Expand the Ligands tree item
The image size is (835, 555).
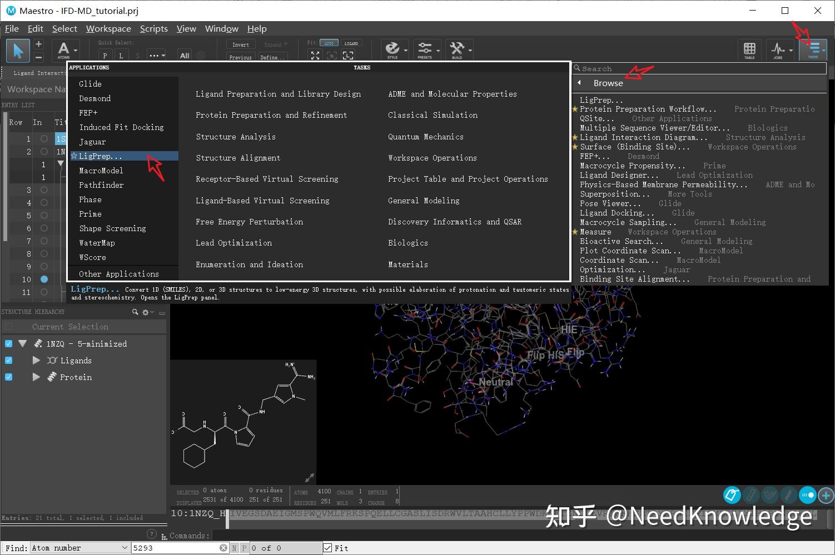coord(36,360)
